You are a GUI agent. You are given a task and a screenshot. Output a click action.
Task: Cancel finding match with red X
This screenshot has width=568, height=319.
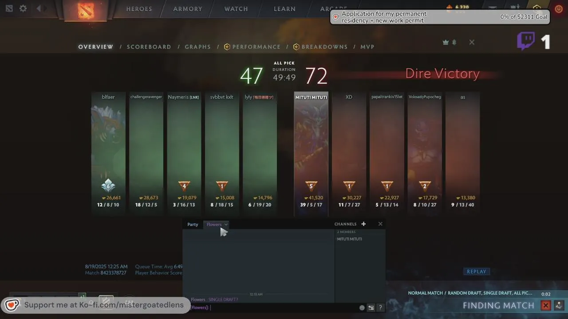click(546, 305)
